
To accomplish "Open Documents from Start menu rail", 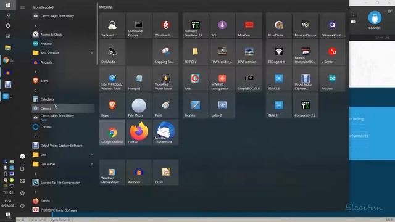I will [22, 168].
